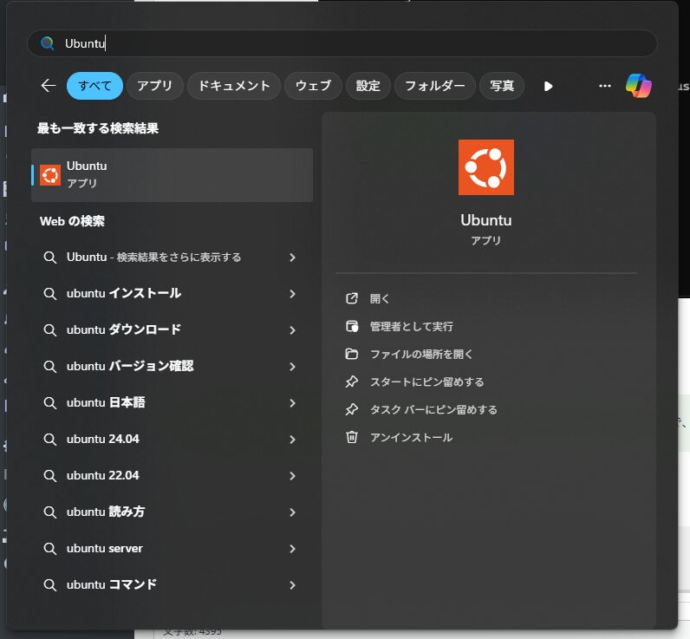690x639 pixels.
Task: Select web suggestion ubuntu インストール
Action: [172, 294]
